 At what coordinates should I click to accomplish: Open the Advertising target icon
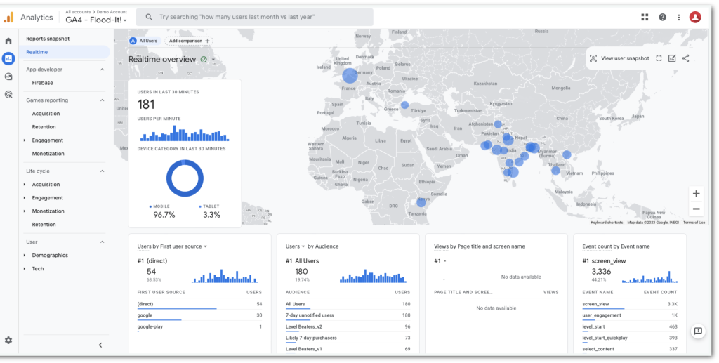click(x=8, y=94)
